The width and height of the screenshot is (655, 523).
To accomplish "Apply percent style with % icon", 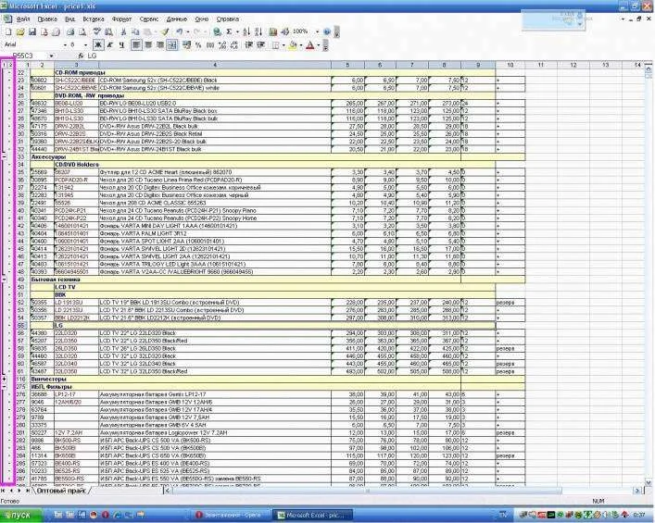I will pos(198,44).
